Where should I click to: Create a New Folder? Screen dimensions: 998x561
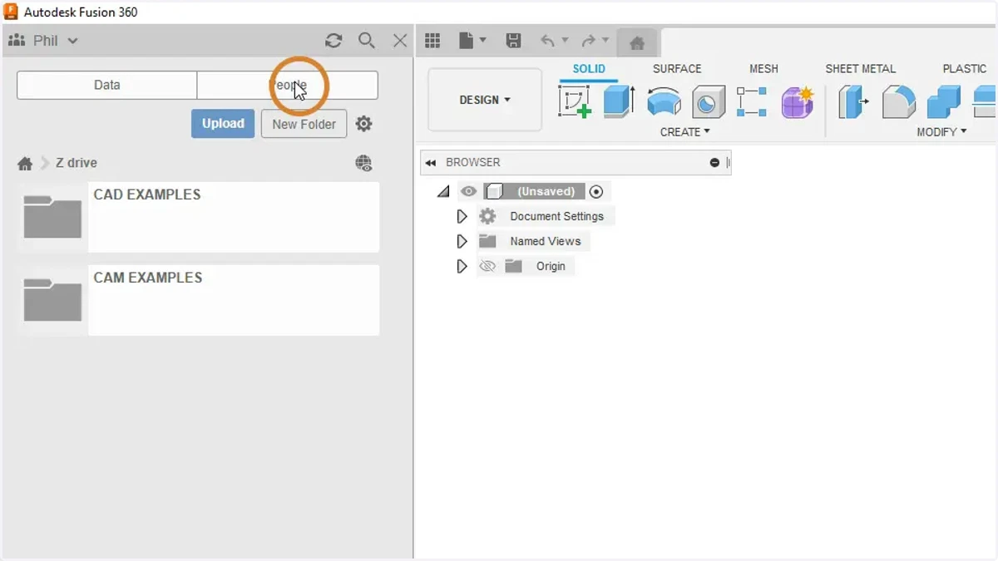pyautogui.click(x=304, y=124)
